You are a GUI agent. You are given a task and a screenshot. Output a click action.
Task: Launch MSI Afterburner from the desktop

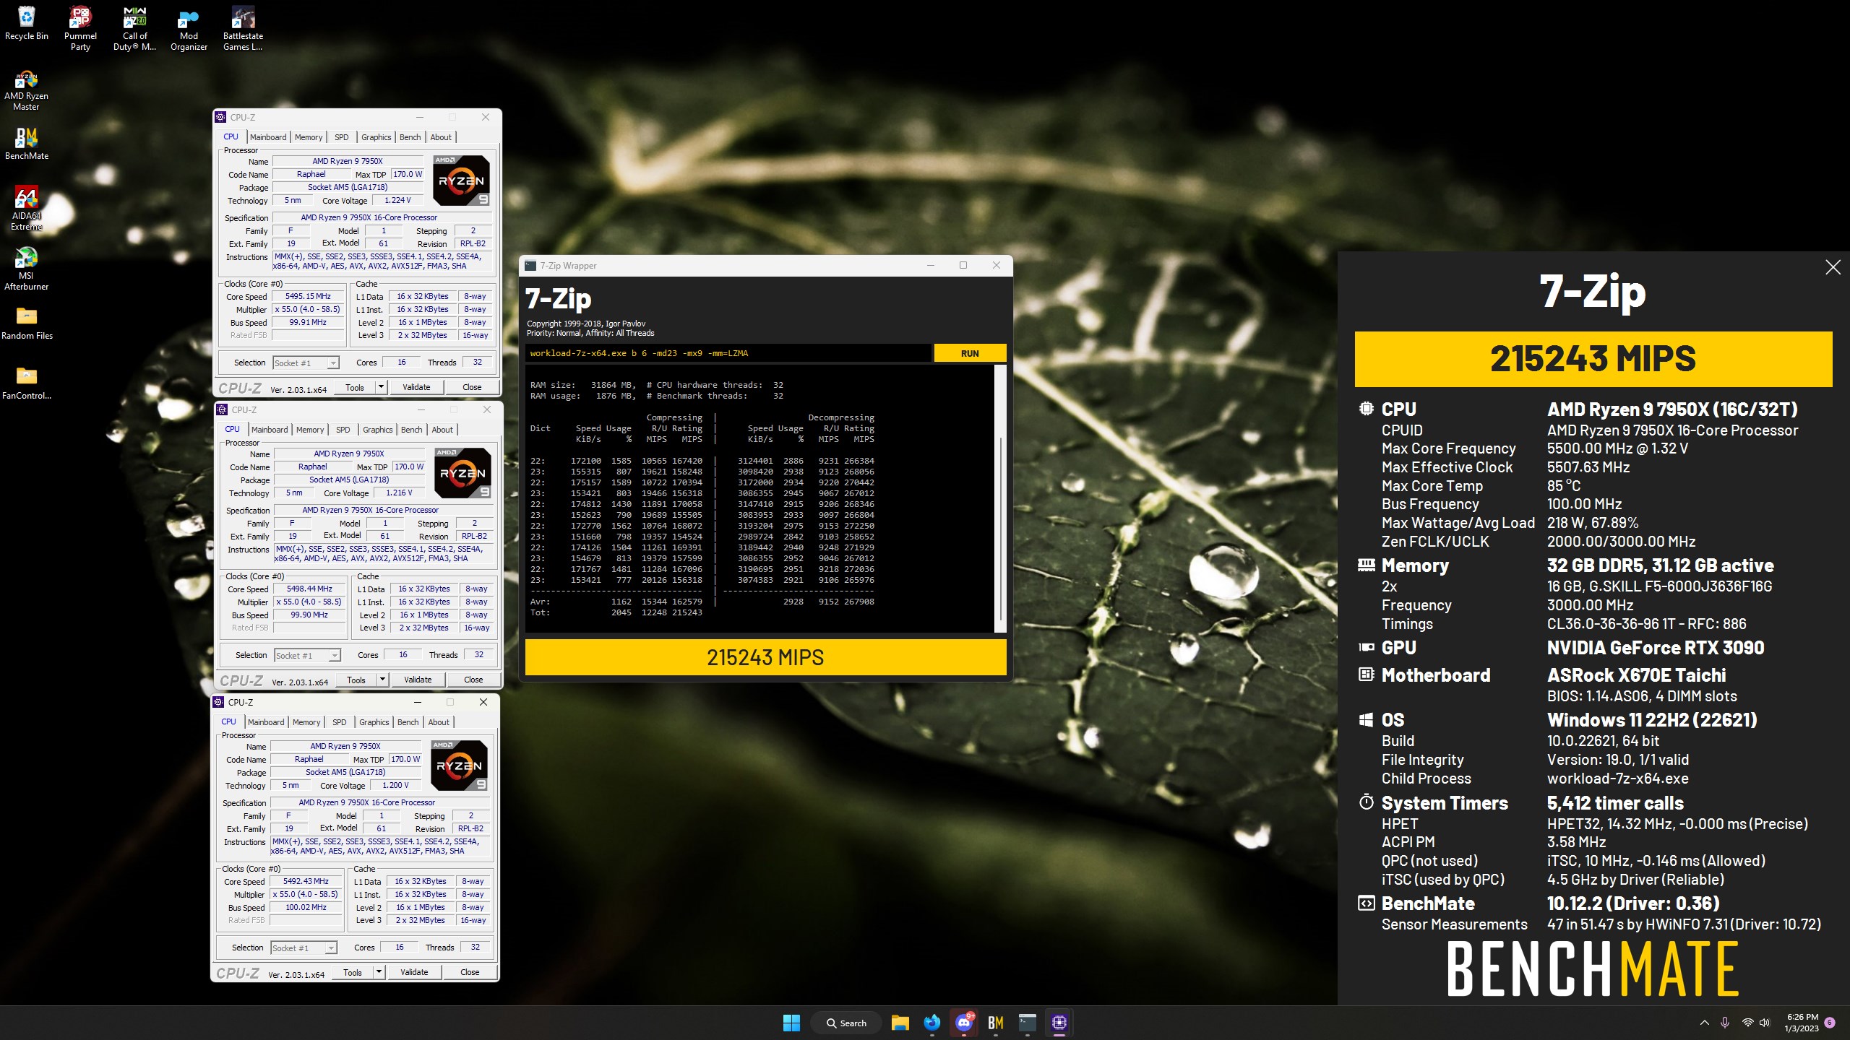point(26,269)
